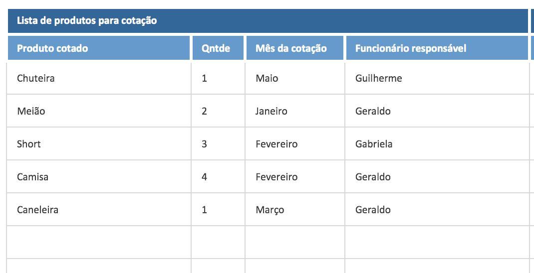Viewport: 534px width, 273px height.
Task: Select the 'Produto cotado' column header
Action: pyautogui.click(x=99, y=48)
